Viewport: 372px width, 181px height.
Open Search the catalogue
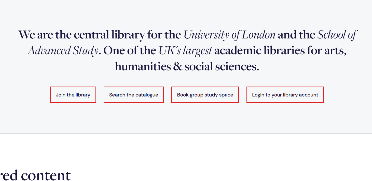pos(134,95)
